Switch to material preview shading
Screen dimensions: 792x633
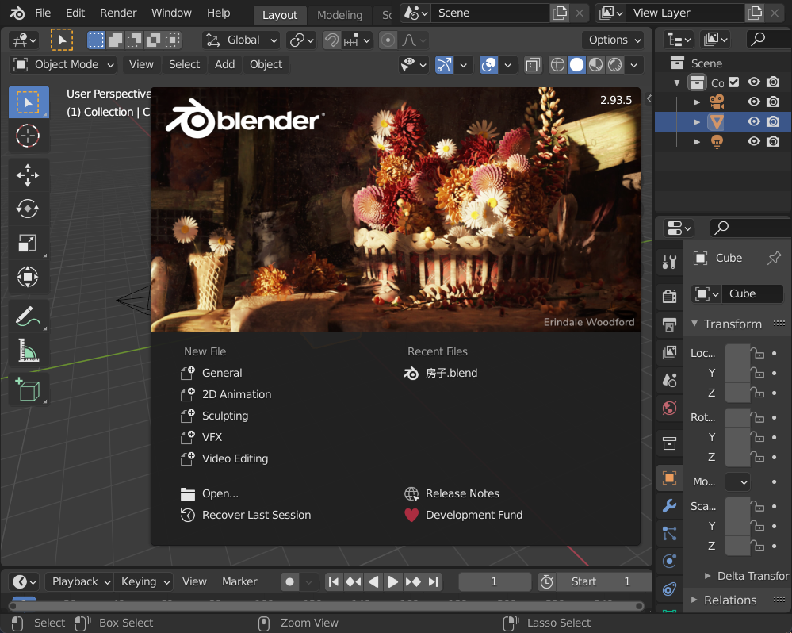595,65
